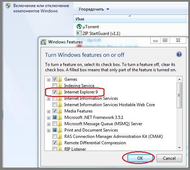Expand the Media Features node
This screenshot has width=190, height=170.
49,111
